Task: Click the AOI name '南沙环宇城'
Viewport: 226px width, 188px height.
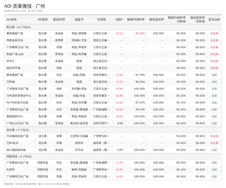Action: (x=13, y=68)
